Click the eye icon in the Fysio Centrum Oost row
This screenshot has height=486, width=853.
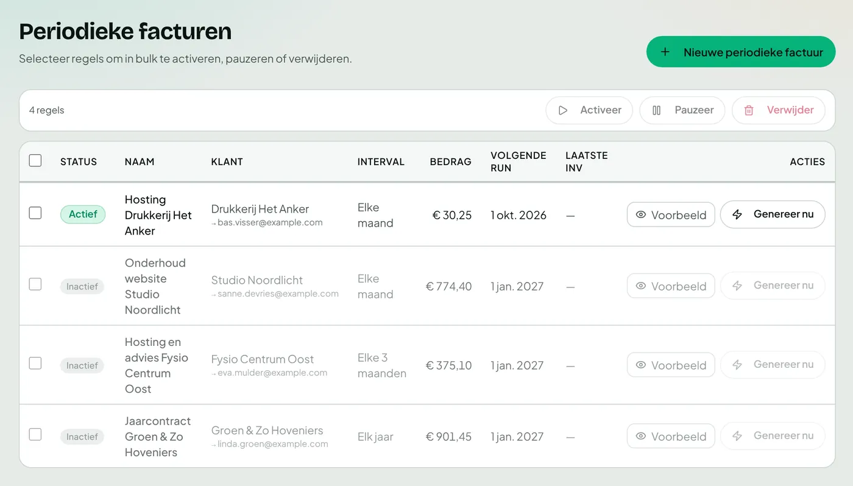point(640,365)
